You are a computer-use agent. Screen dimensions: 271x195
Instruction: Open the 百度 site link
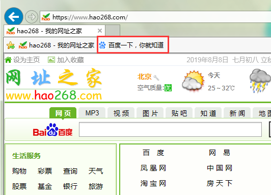153,153
